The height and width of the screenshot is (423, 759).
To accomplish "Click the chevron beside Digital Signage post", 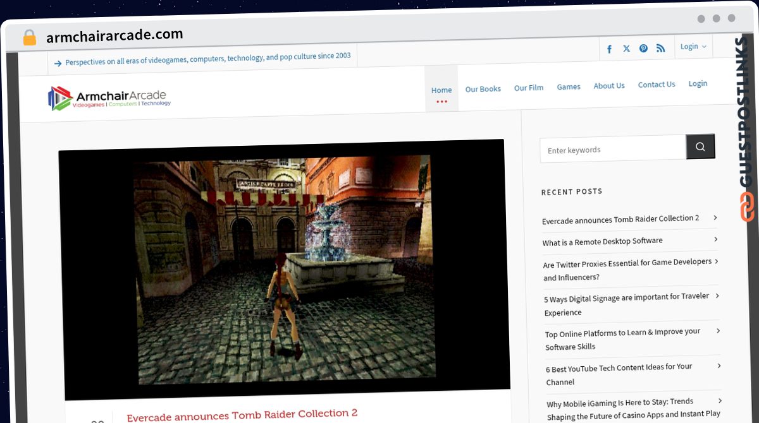I will pyautogui.click(x=717, y=295).
